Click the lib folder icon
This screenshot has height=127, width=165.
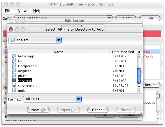point(14,61)
